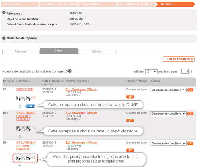Click the OK button for row EI 2
This screenshot has width=197, height=167.
pos(190,114)
